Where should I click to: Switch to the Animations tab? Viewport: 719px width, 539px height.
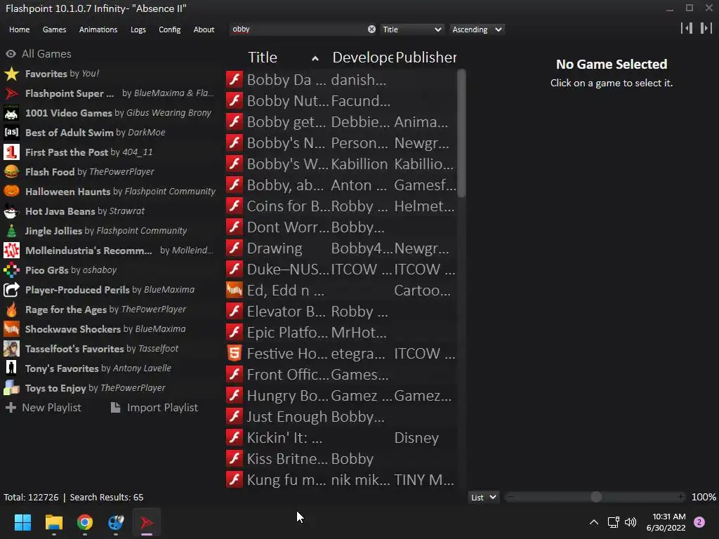[x=98, y=29]
